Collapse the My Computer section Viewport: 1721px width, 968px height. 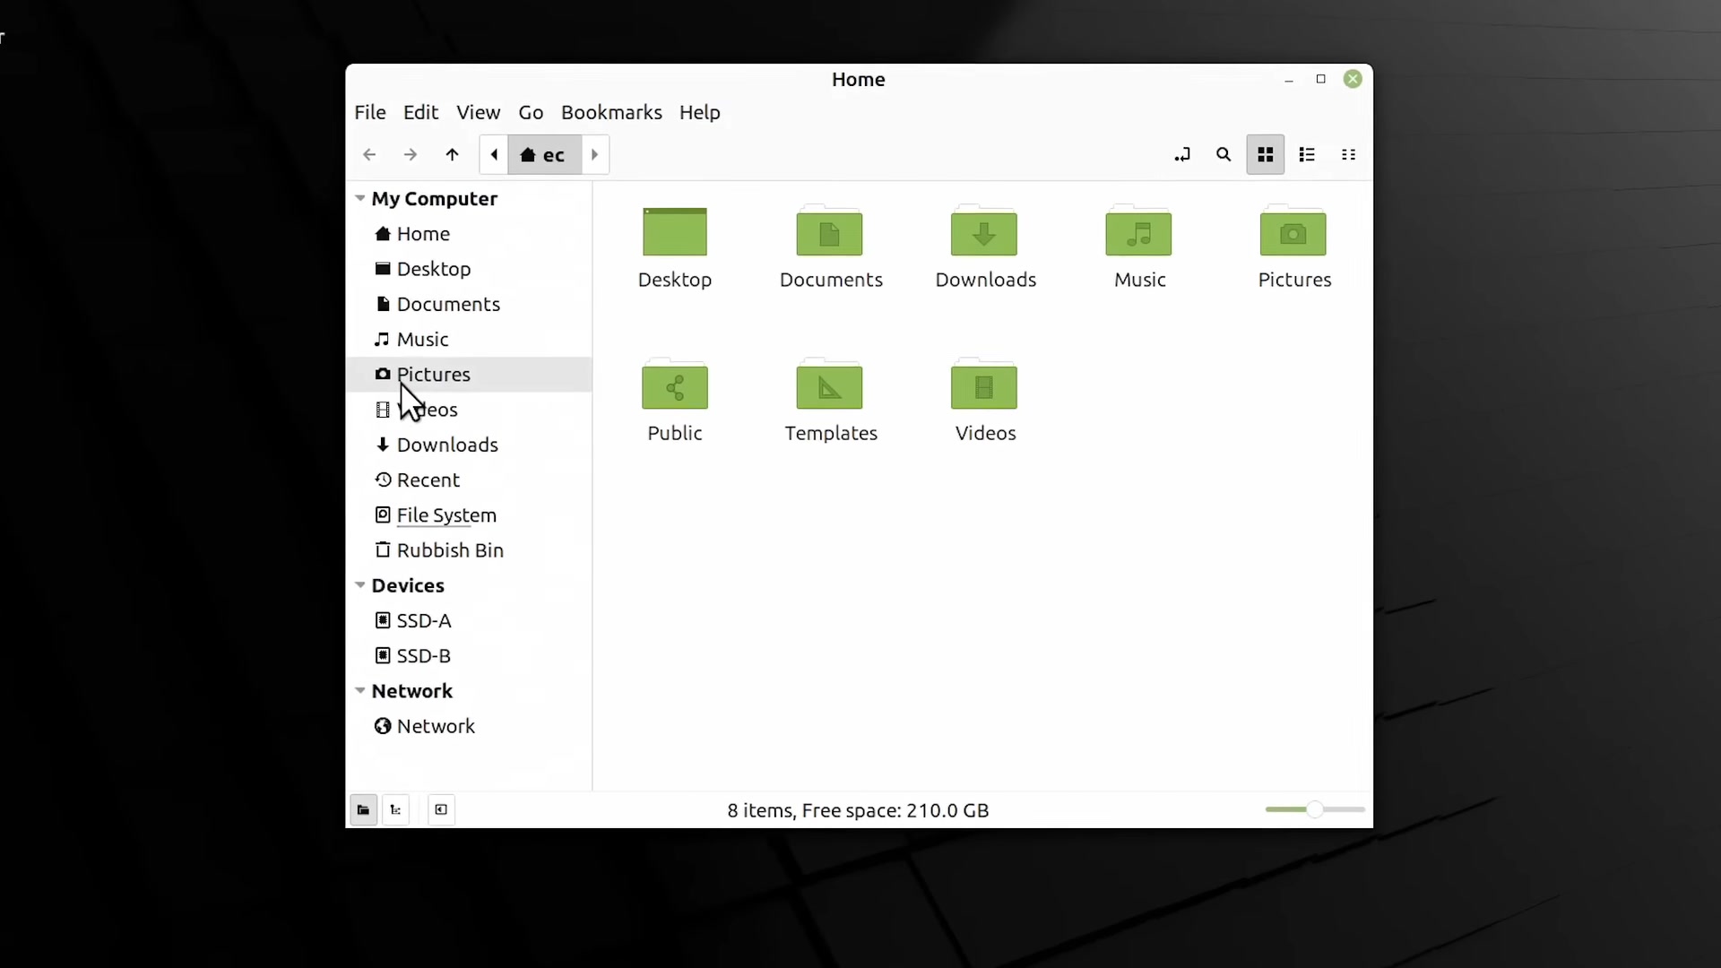pos(360,198)
